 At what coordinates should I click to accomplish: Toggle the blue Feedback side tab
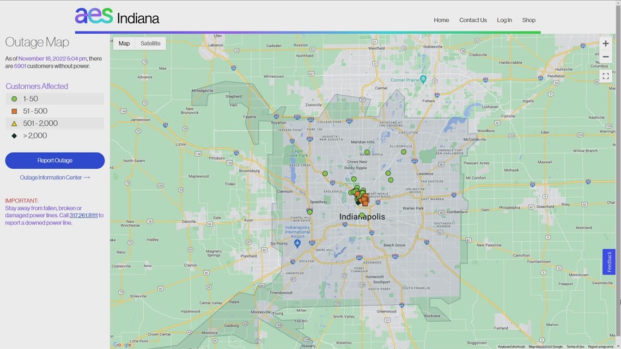tap(609, 262)
